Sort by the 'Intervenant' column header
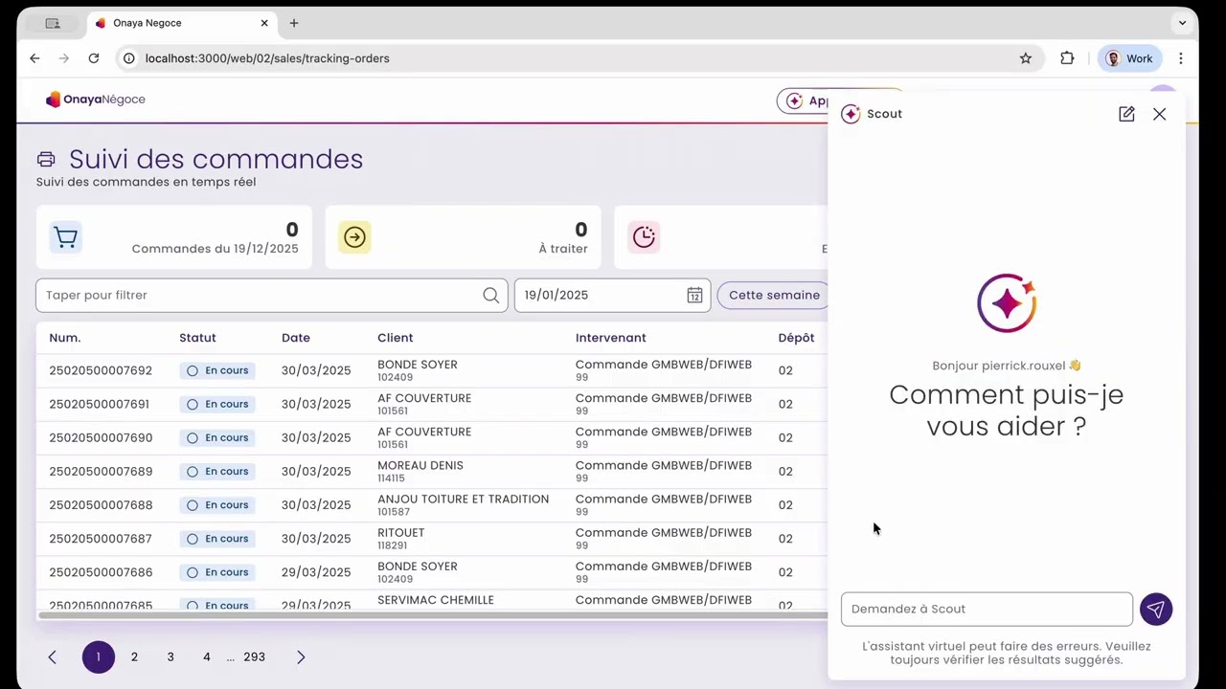Screen dimensions: 1226x689 pyautogui.click(x=611, y=338)
